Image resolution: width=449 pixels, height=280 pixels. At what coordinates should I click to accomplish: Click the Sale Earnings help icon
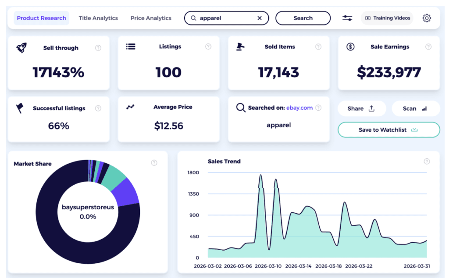click(428, 47)
